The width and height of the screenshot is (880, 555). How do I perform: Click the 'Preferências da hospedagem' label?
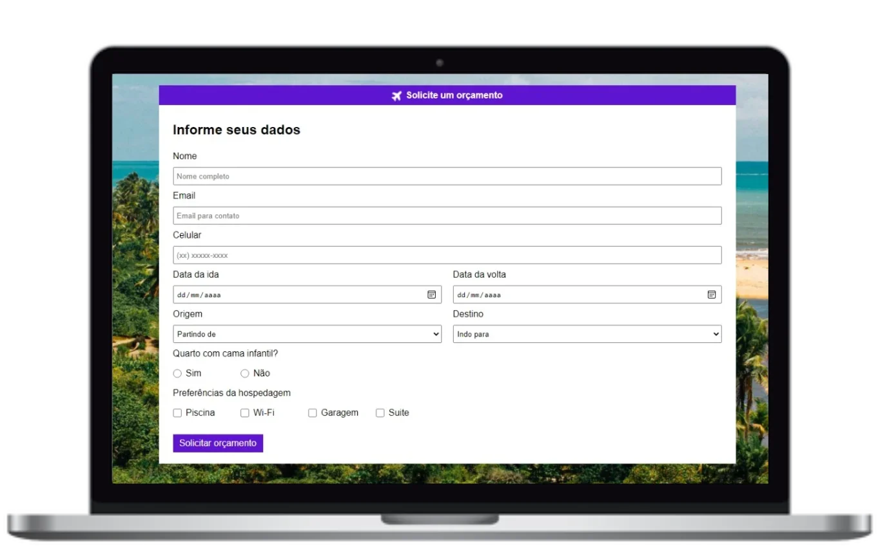pyautogui.click(x=231, y=393)
